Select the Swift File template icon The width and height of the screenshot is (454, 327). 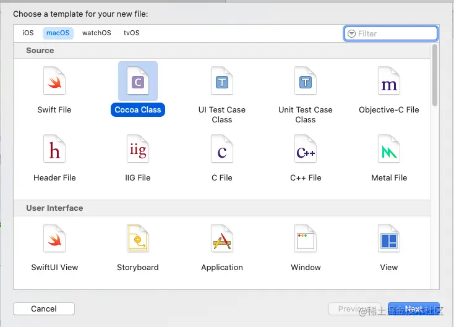pos(54,80)
